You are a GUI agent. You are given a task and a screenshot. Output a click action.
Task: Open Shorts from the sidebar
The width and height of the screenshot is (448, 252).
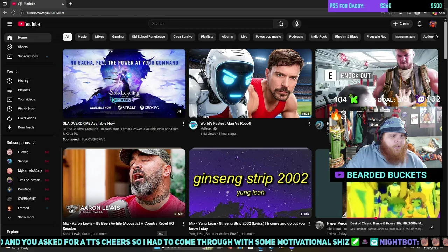point(28,47)
